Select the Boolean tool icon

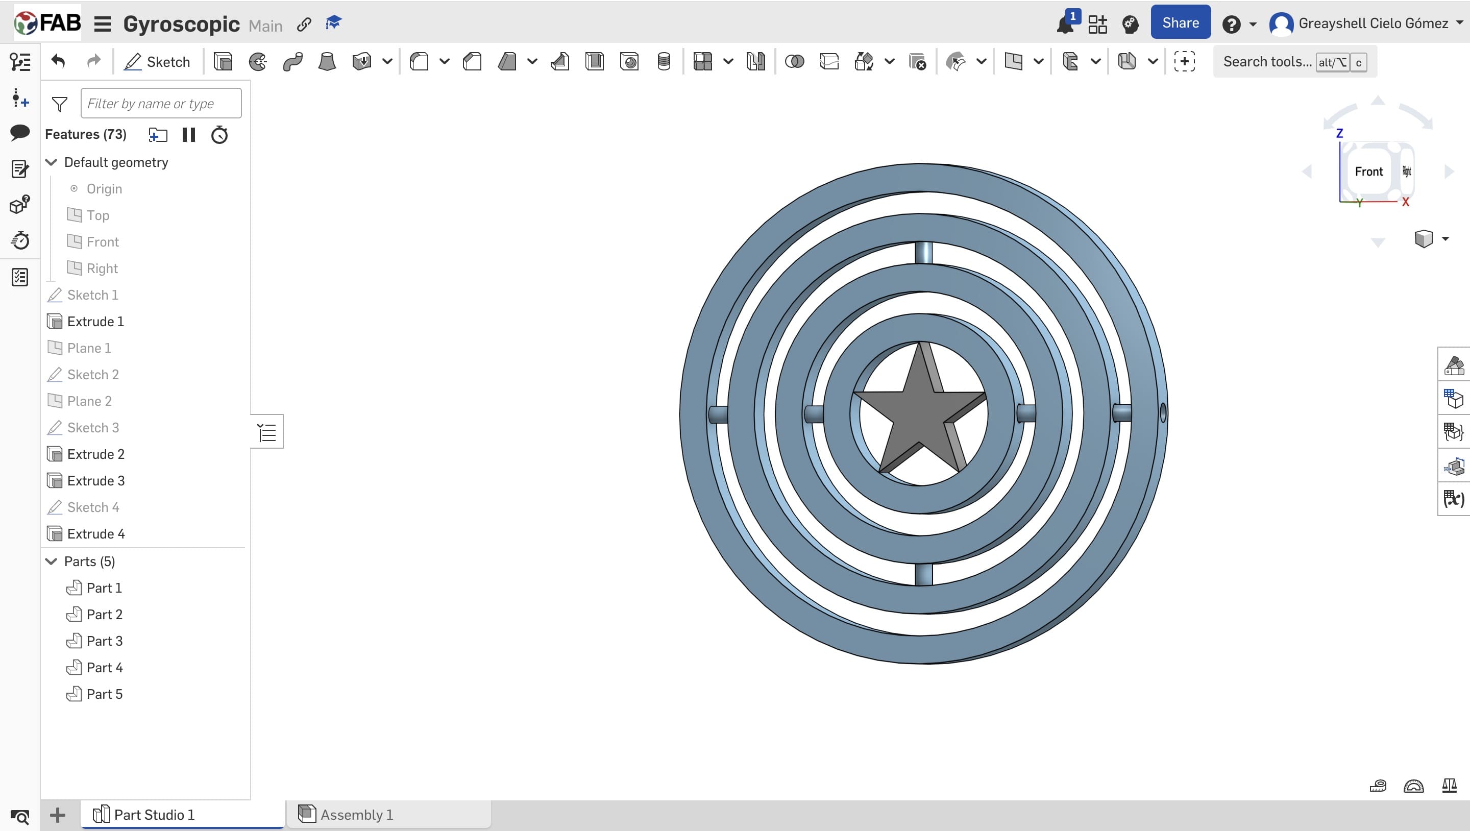pos(794,62)
